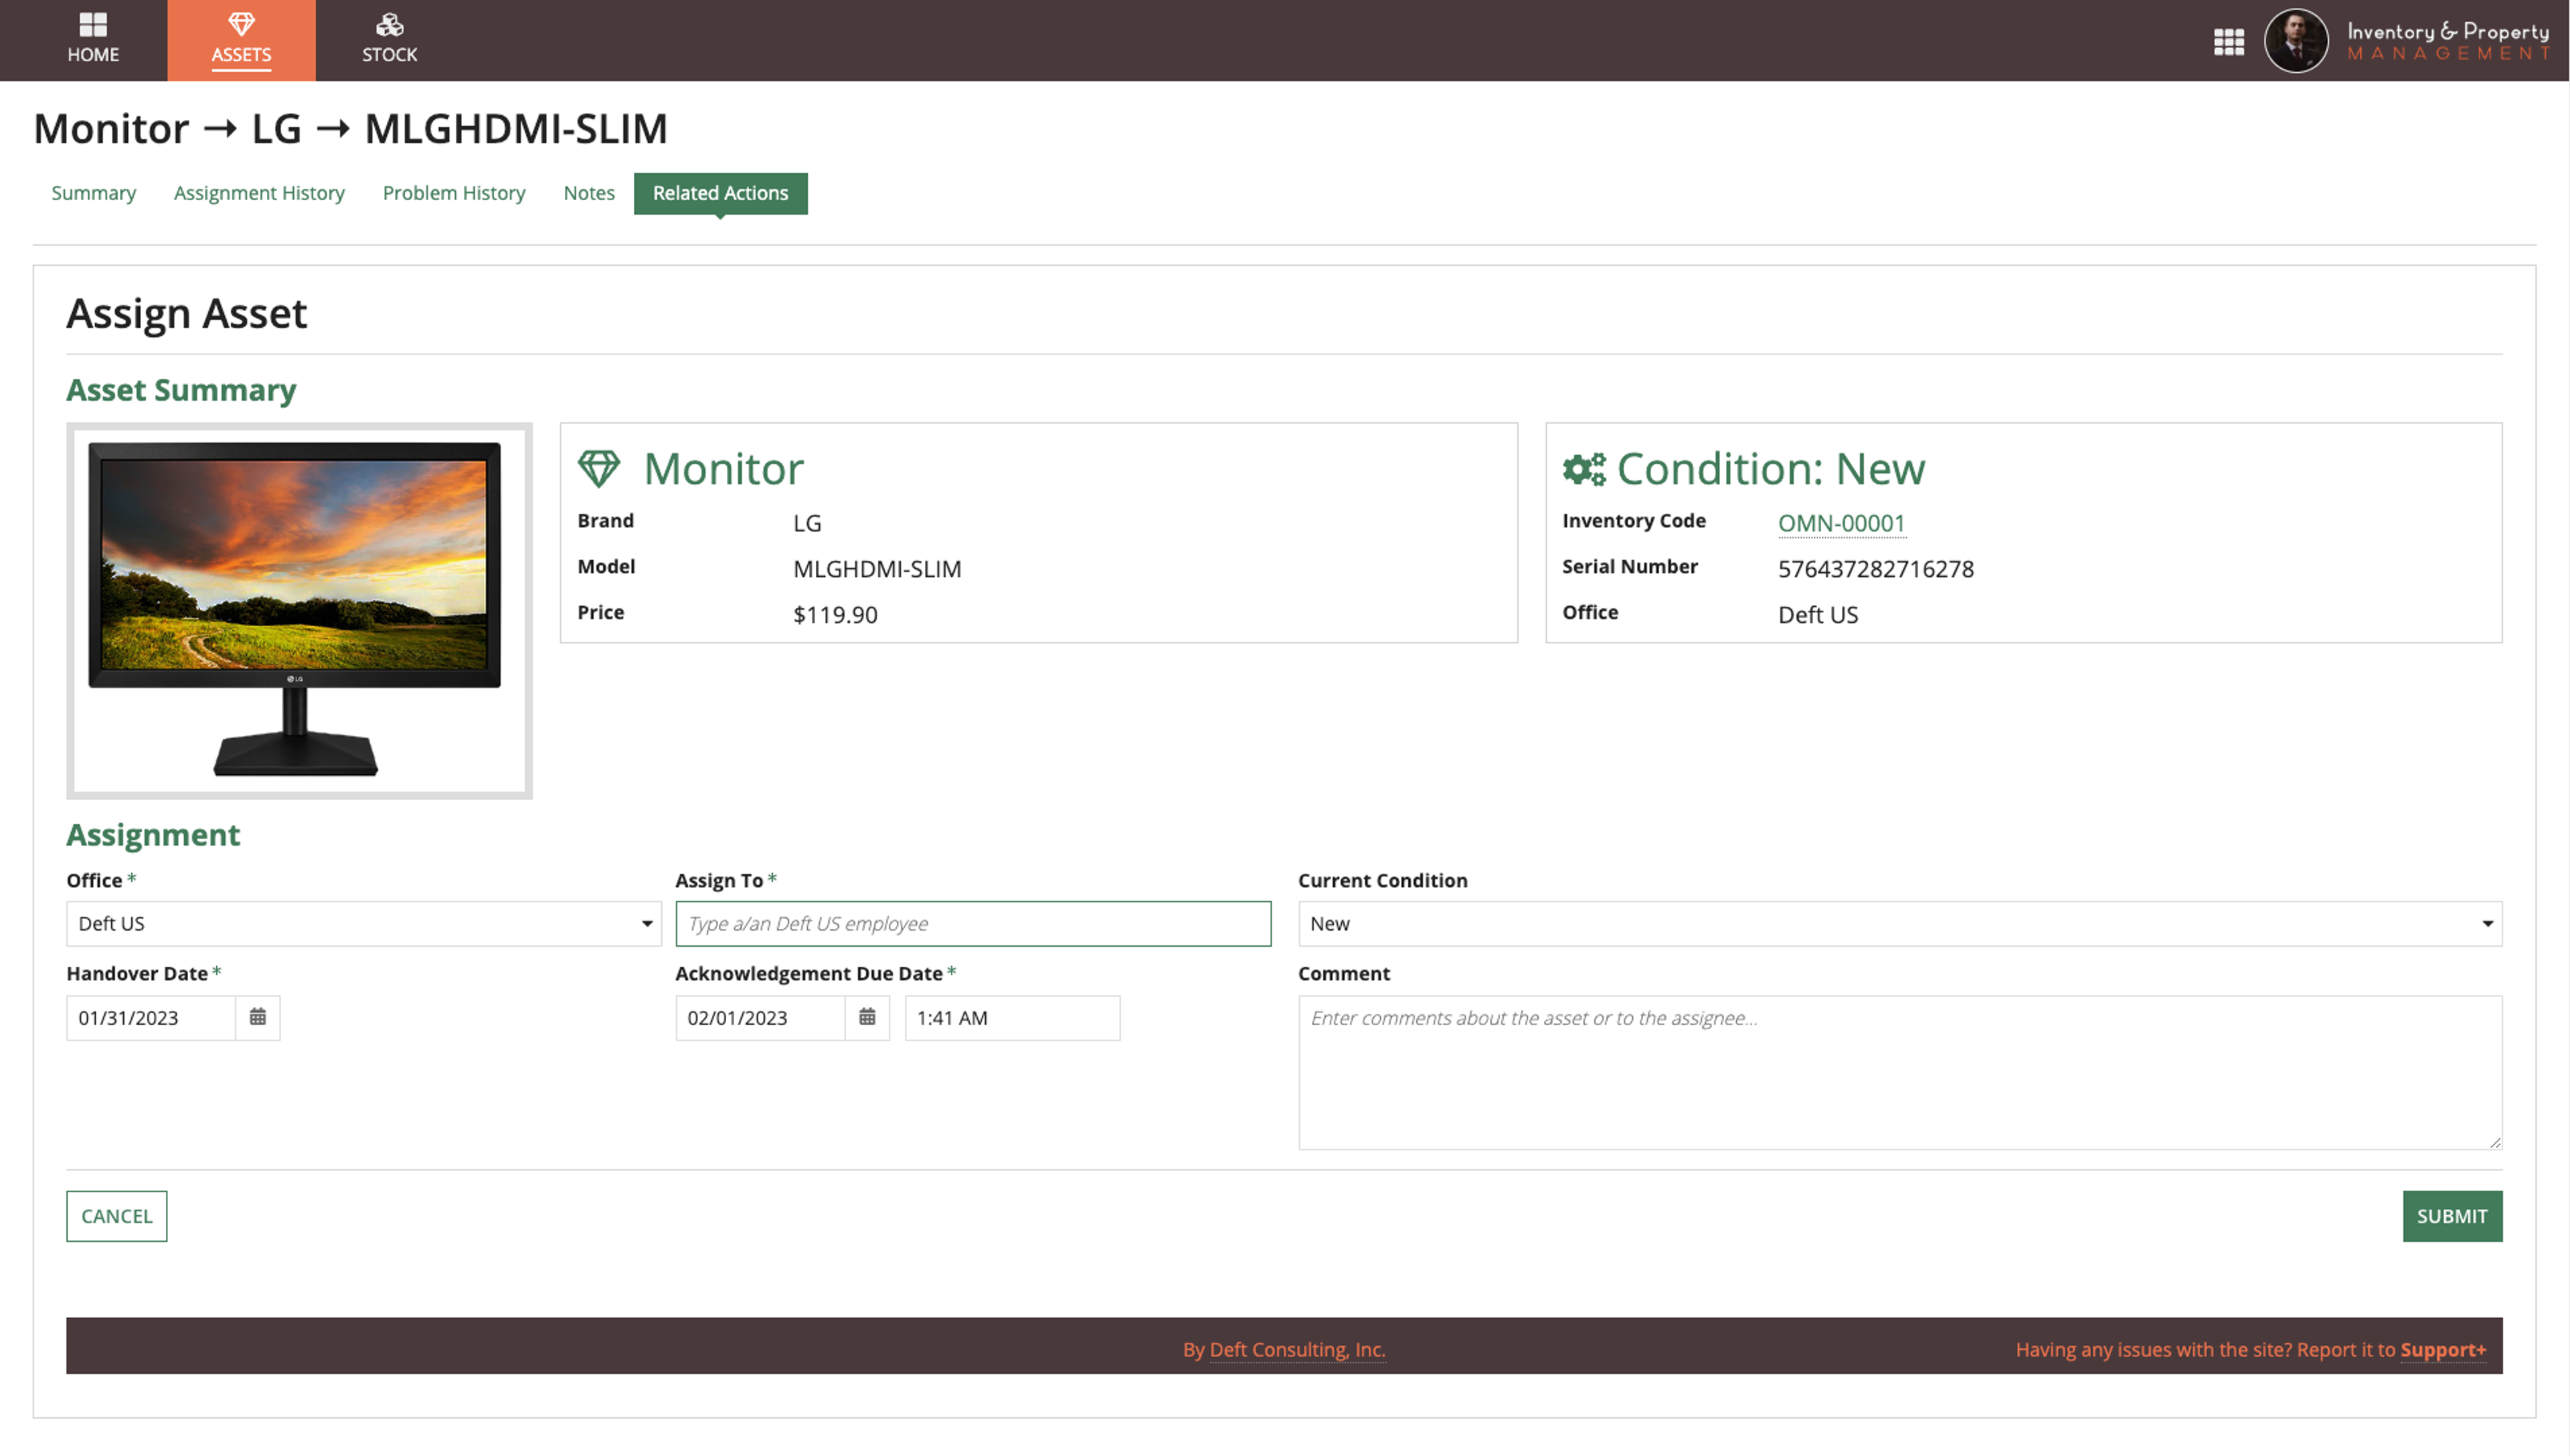Click the Assign Asset heading
Viewport: 2570px width, 1456px height.
coord(187,313)
